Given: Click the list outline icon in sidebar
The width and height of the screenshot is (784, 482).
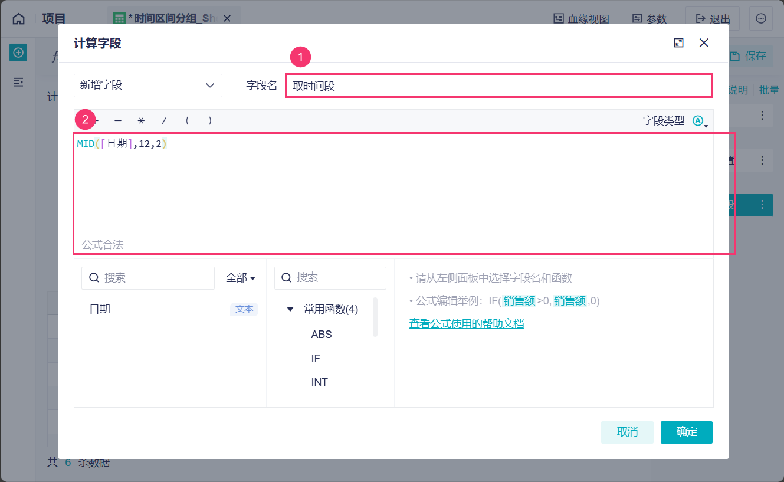Looking at the screenshot, I should click(x=18, y=82).
